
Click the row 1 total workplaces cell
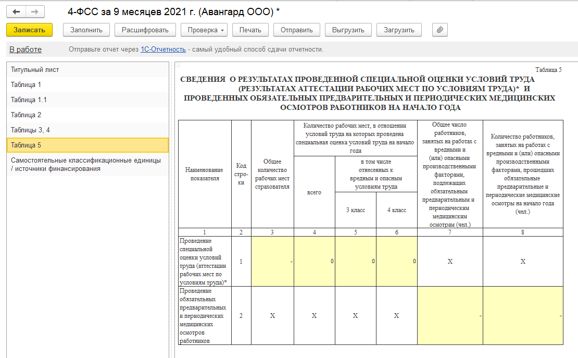(x=272, y=261)
